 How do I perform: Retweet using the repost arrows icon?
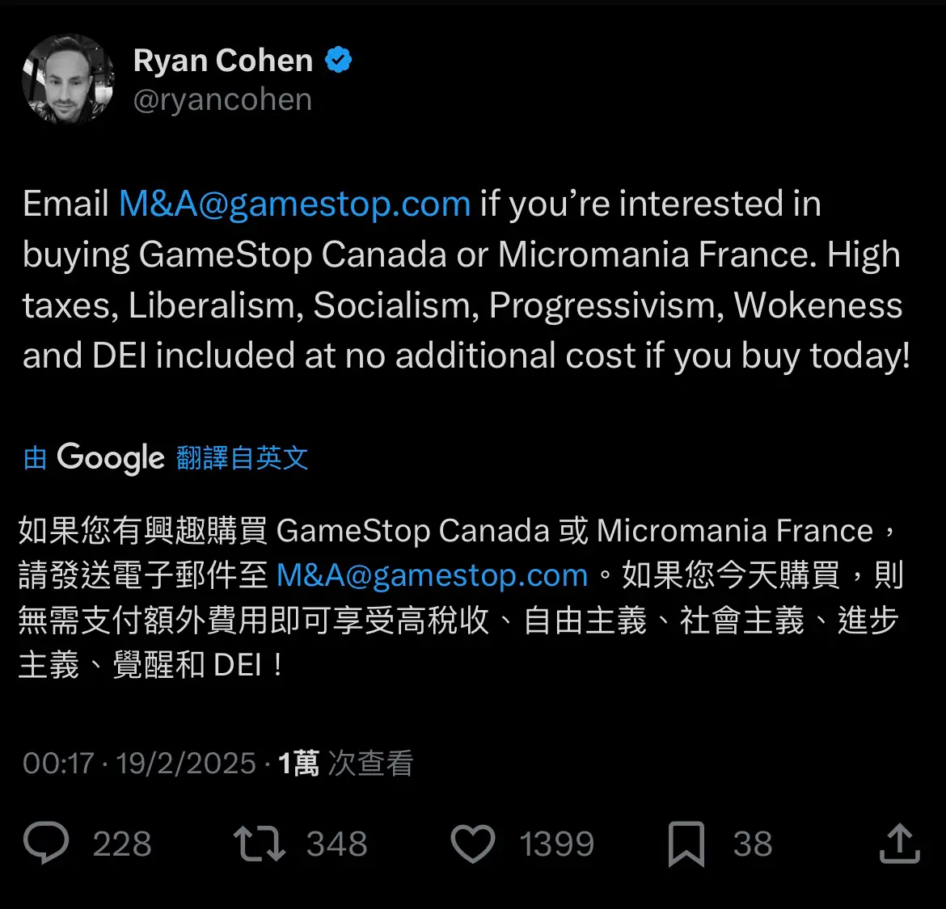[259, 843]
